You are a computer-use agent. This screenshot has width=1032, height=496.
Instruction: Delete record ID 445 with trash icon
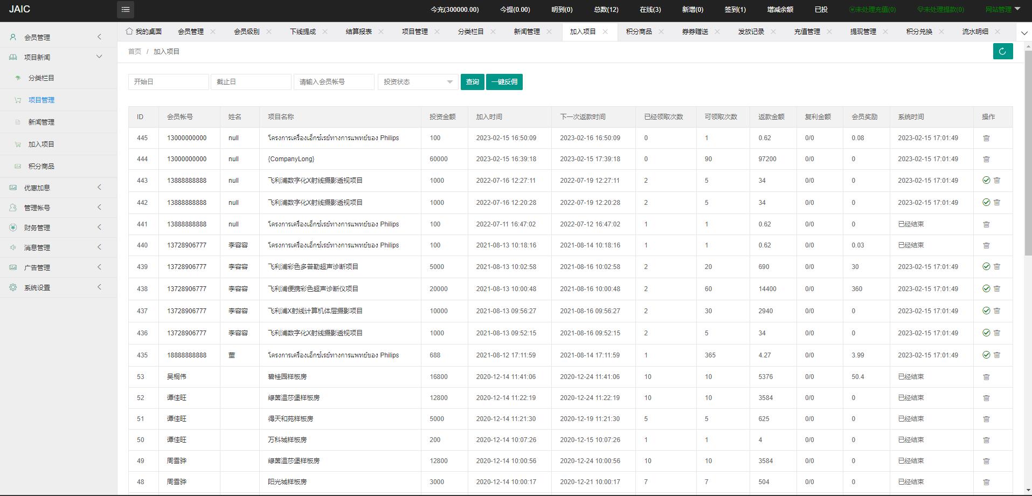click(986, 138)
